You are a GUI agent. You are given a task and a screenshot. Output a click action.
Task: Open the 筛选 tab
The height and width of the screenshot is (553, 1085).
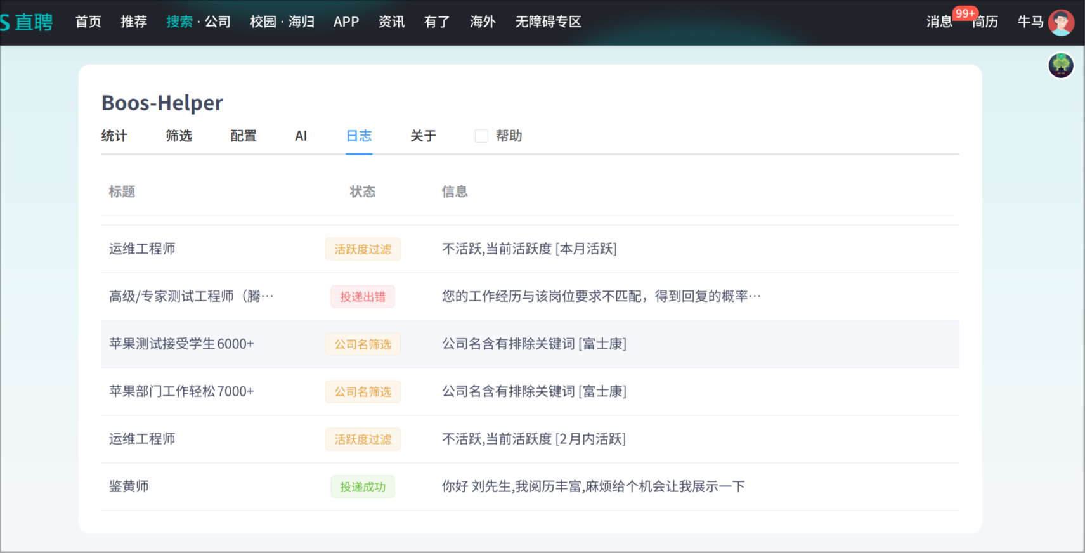[x=179, y=136]
